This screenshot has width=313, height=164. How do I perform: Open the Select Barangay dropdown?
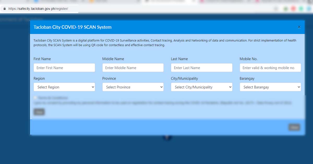pyautogui.click(x=270, y=87)
